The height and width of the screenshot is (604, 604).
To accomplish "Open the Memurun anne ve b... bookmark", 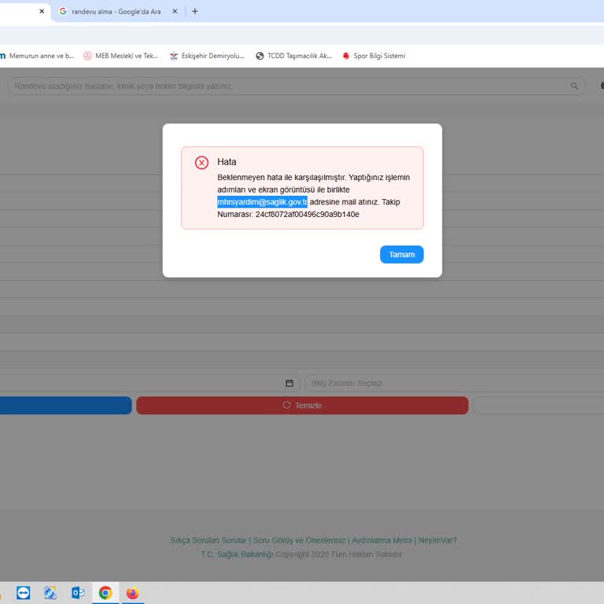I will click(x=37, y=56).
